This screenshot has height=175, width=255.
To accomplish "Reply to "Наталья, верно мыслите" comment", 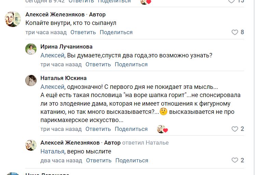I will point(99,160).
